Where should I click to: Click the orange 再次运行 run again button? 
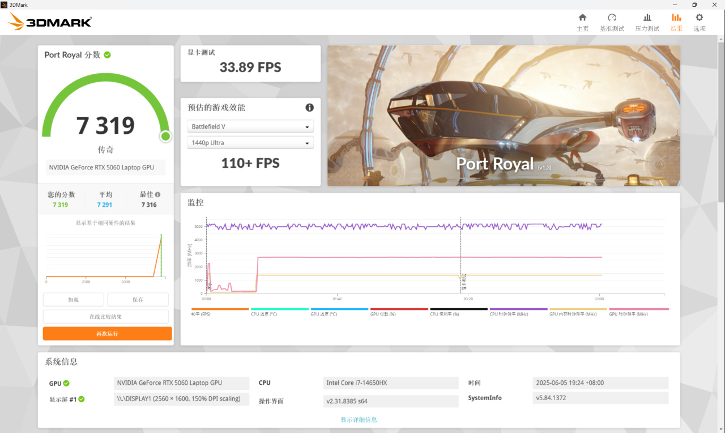tap(107, 334)
